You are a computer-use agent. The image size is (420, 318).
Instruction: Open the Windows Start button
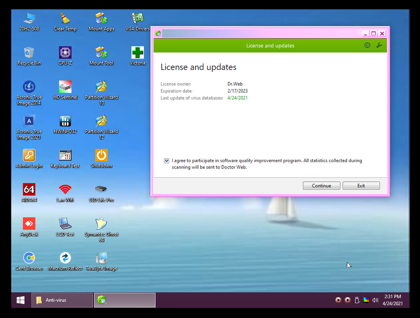21,300
